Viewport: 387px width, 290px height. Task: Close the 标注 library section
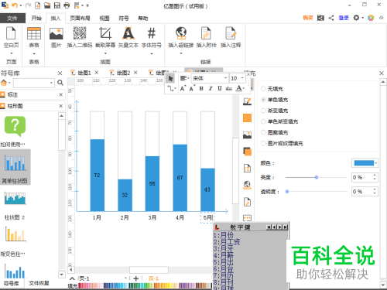point(61,94)
